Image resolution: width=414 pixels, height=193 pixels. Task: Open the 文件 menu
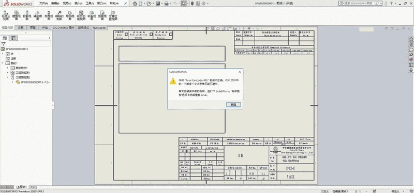43,4
